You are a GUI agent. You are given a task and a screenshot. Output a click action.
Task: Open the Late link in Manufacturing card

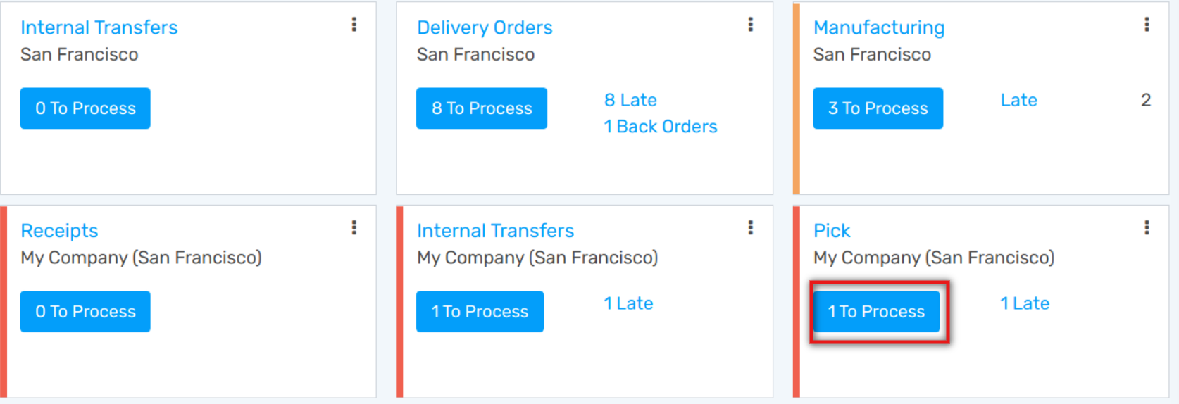point(1018,100)
